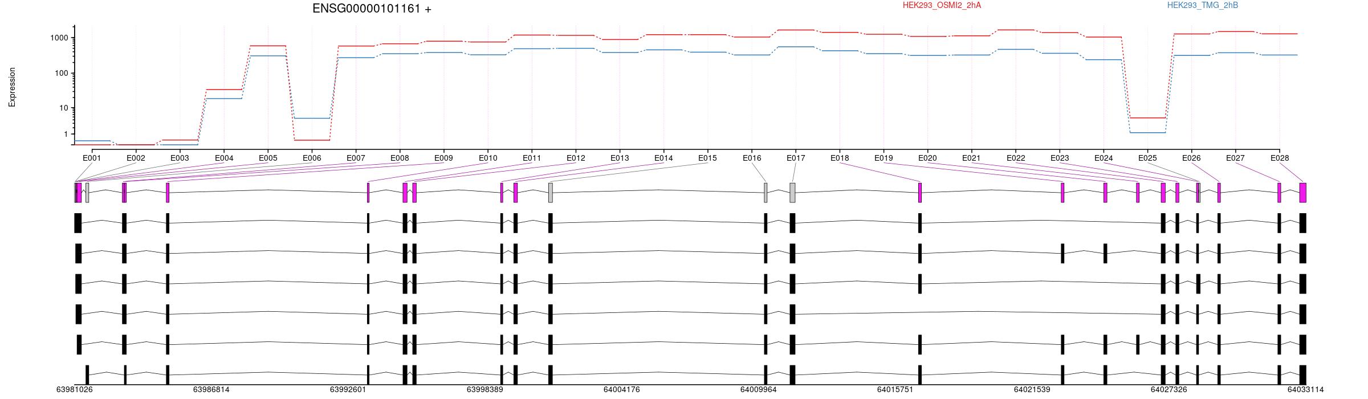Click y-axis tick value 1000

point(59,38)
